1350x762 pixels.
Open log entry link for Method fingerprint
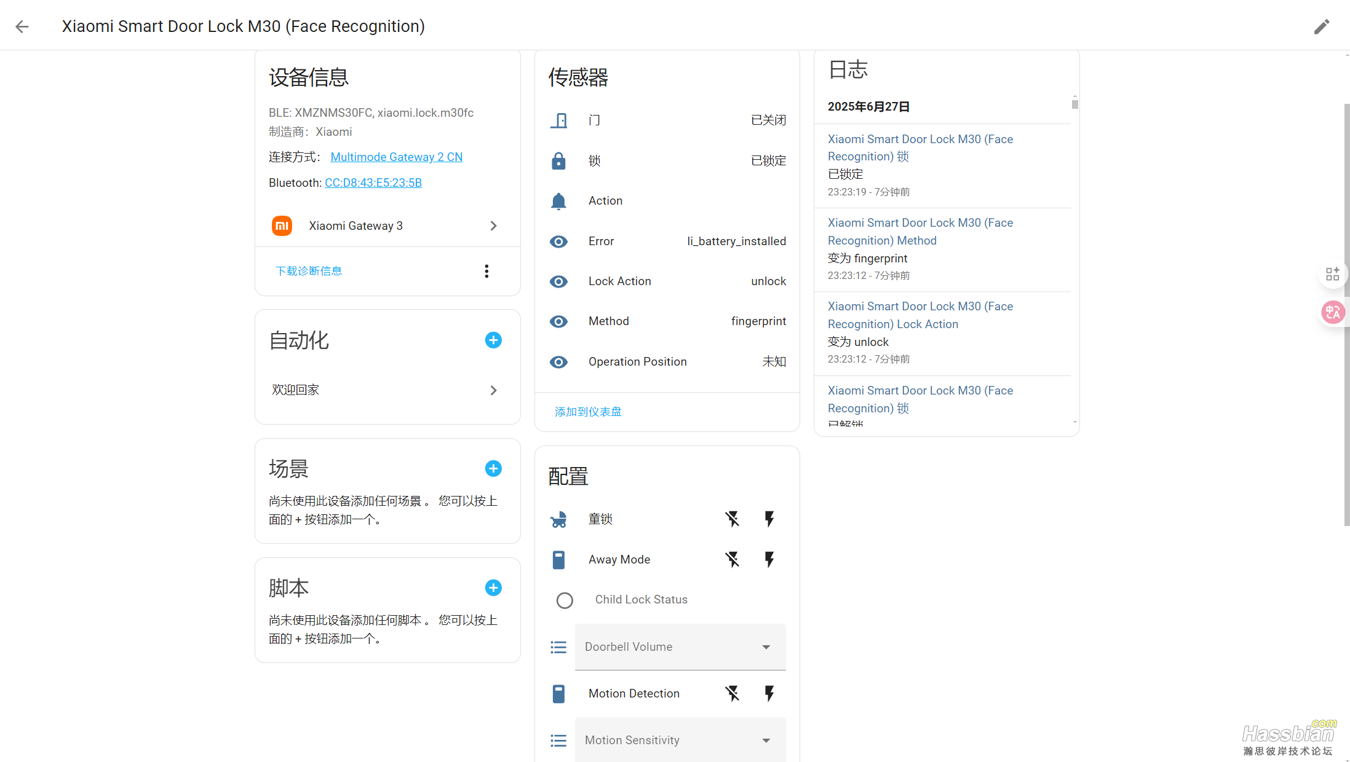[x=920, y=232]
